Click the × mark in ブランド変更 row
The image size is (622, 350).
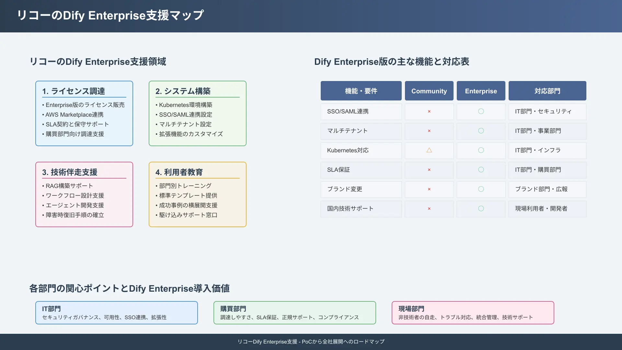(x=429, y=189)
